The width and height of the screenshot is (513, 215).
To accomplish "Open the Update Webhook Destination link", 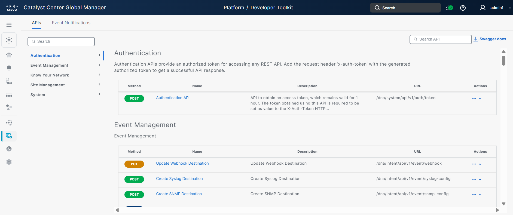I will click(x=182, y=163).
